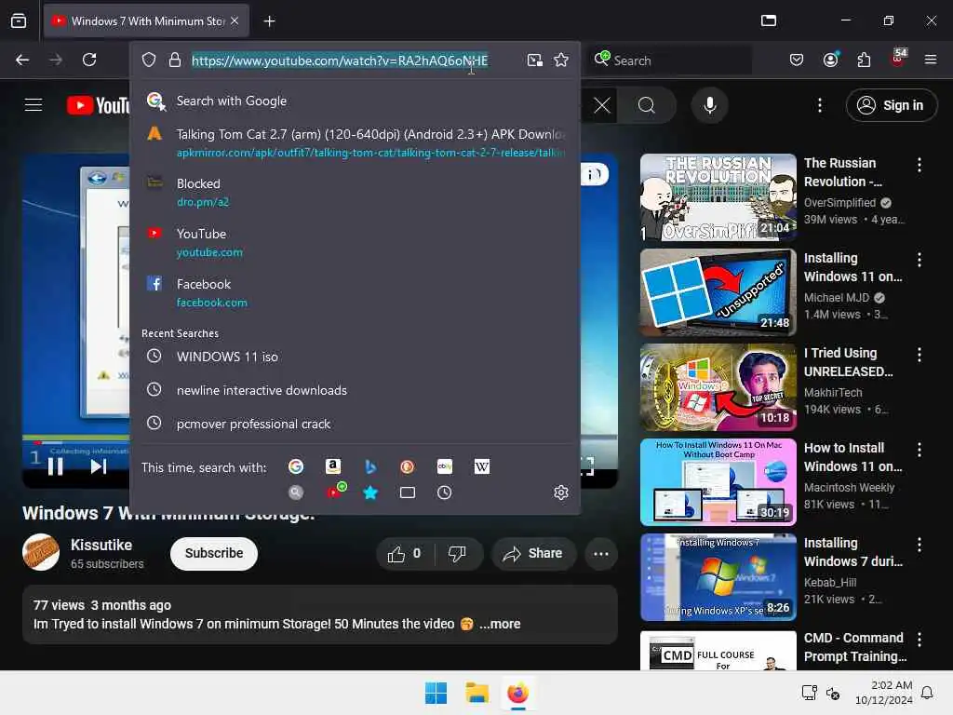Add YouTube search engine icon

click(x=336, y=491)
